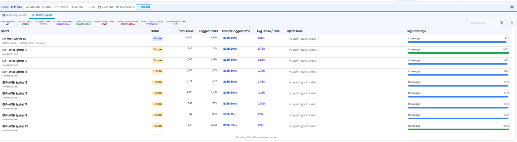The image size is (517, 142).
Task: Click Sprint 12 green coverage bar
Action: [x=459, y=53]
